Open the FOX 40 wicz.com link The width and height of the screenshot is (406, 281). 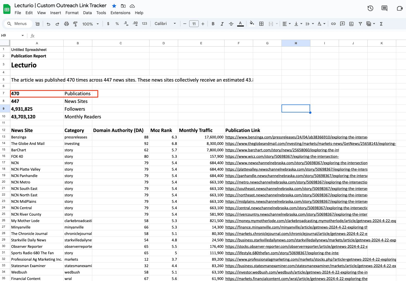click(282, 156)
